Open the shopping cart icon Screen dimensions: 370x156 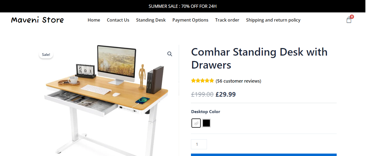click(x=349, y=20)
